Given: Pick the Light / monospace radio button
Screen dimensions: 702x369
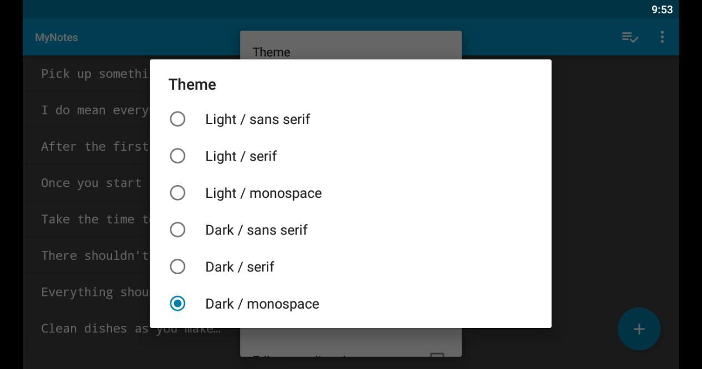Looking at the screenshot, I should pos(177,193).
